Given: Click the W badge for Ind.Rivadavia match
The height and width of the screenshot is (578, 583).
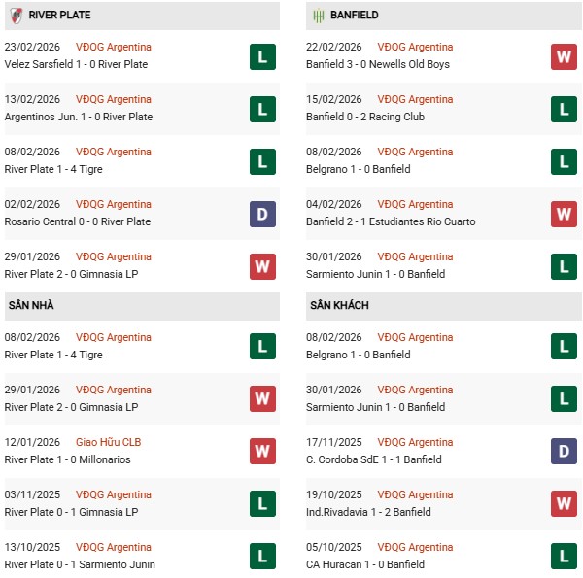Looking at the screenshot, I should (564, 504).
